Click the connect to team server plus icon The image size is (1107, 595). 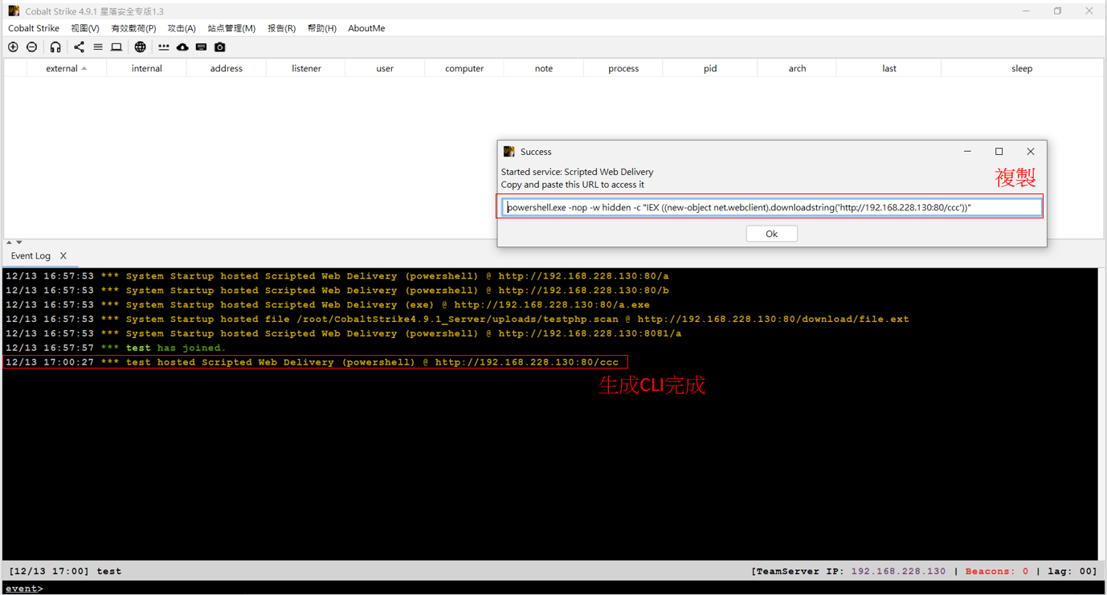pyautogui.click(x=13, y=47)
